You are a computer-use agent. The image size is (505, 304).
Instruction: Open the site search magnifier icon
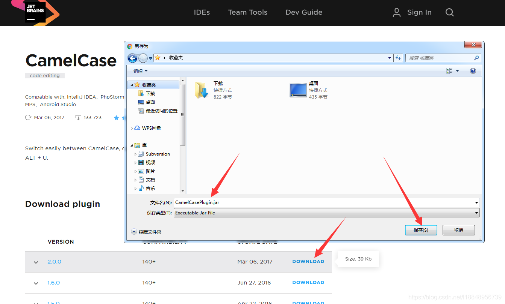pyautogui.click(x=450, y=12)
